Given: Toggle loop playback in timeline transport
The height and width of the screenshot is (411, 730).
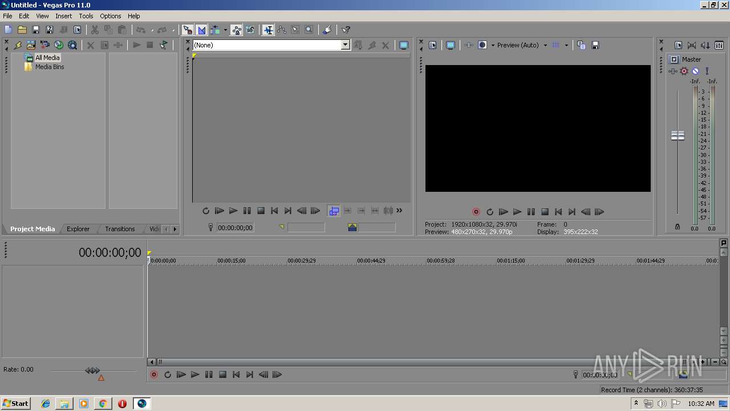Looking at the screenshot, I should pos(168,374).
